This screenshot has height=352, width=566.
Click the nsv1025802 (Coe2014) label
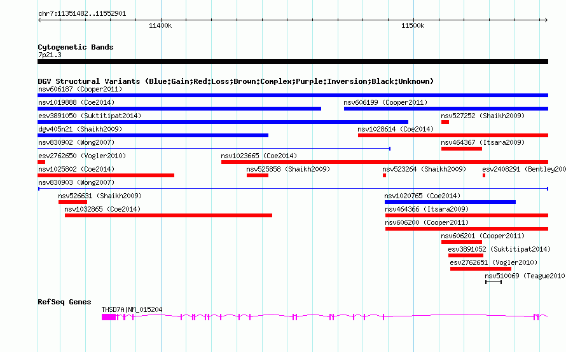coord(76,169)
